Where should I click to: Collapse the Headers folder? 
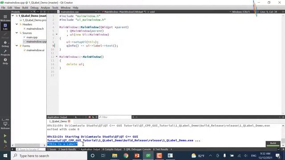tap(17, 24)
